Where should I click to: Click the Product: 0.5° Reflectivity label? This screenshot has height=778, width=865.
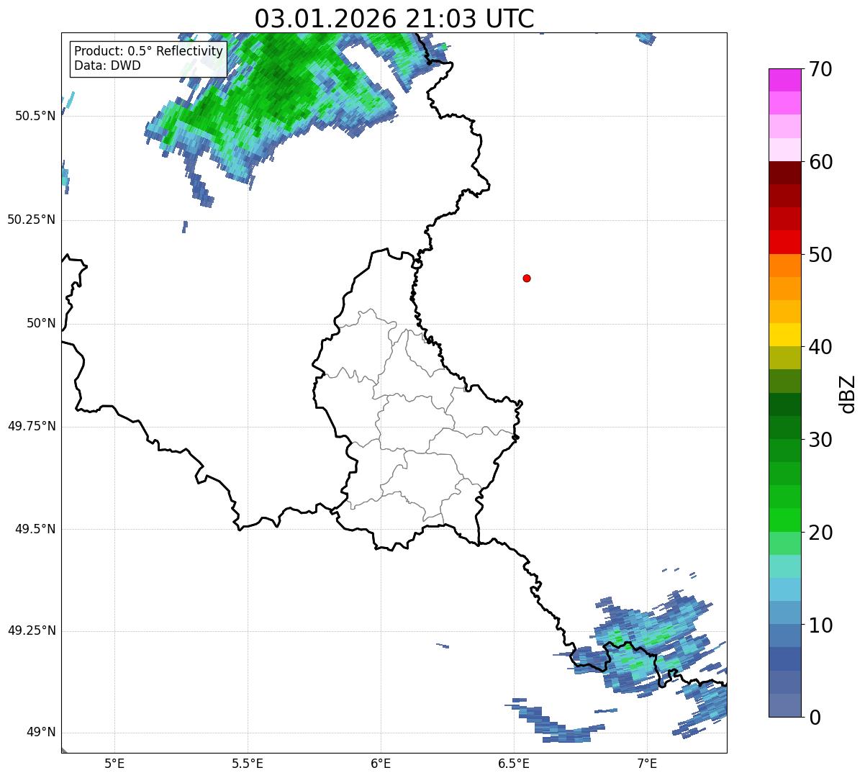[x=148, y=51]
